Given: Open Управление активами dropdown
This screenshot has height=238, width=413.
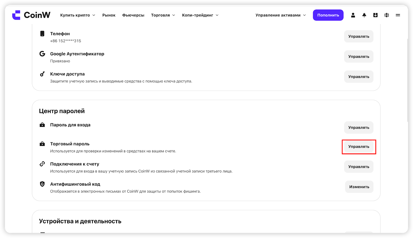Looking at the screenshot, I should pos(281,15).
